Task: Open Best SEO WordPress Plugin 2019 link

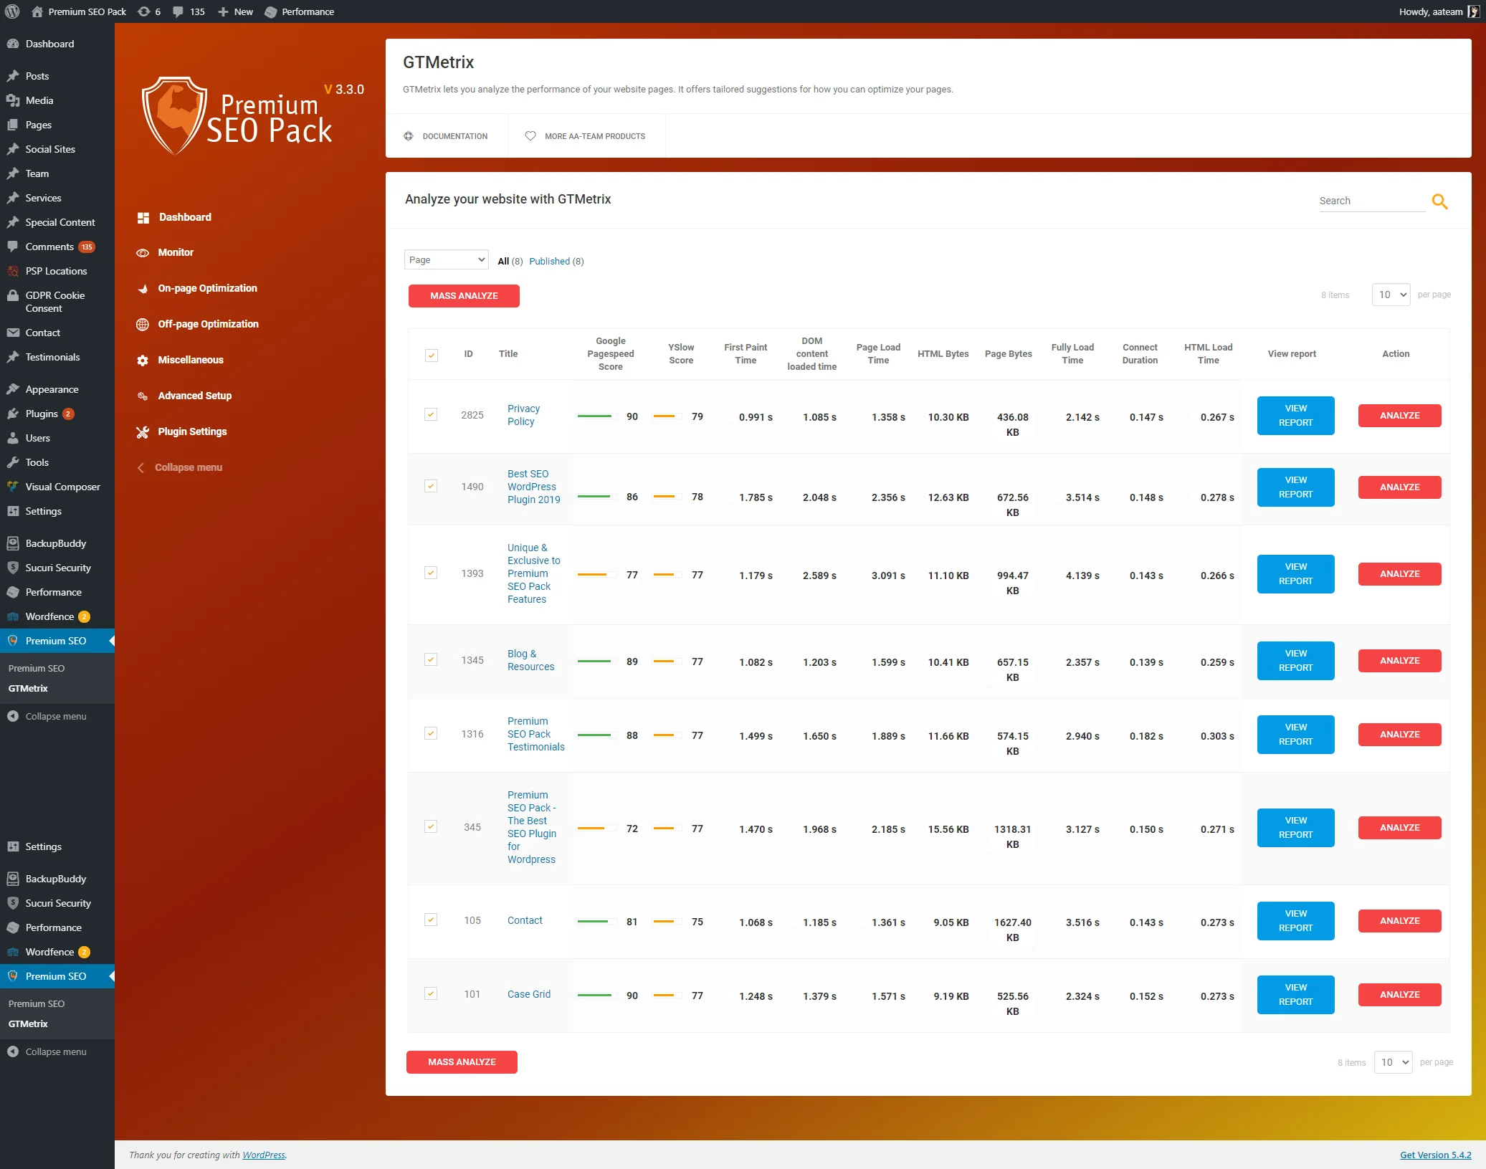Action: (534, 487)
